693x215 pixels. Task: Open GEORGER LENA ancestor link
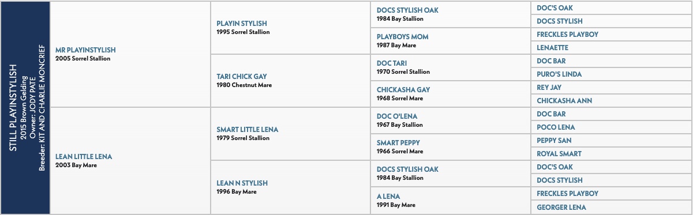point(561,207)
